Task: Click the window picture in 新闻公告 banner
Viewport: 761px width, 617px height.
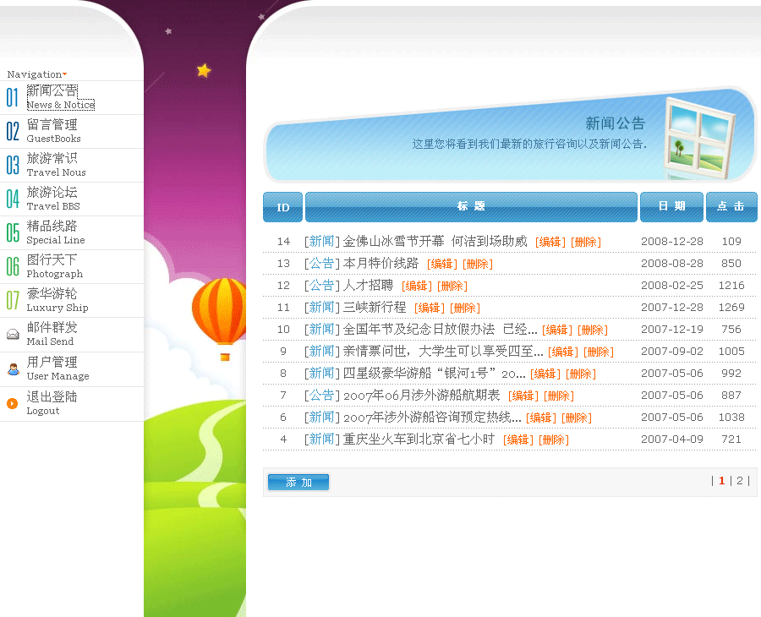Action: coord(699,138)
